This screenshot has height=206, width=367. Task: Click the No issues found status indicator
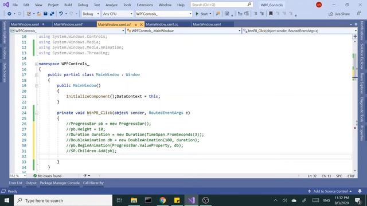47,176
